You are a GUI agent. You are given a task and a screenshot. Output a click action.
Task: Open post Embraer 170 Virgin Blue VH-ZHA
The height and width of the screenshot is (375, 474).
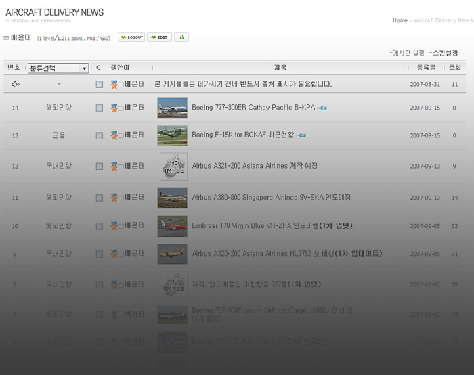click(272, 225)
